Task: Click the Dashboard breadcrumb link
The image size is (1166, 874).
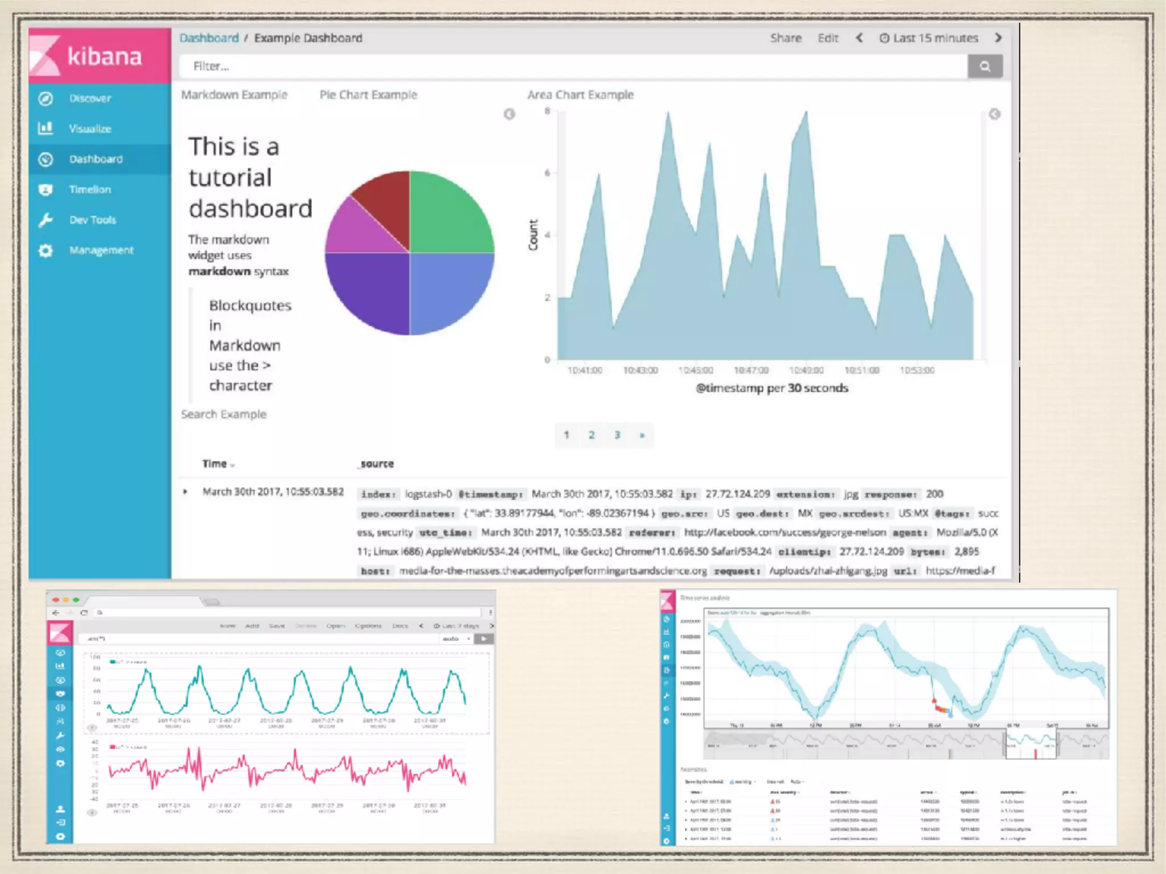Action: [209, 38]
